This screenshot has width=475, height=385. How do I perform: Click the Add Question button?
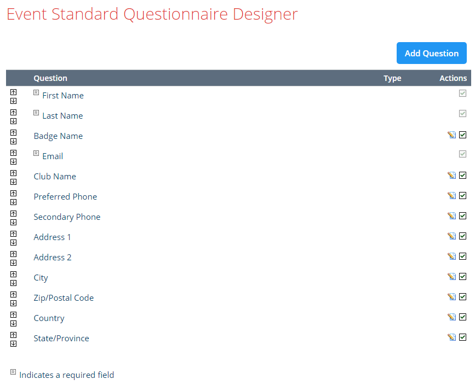point(431,53)
